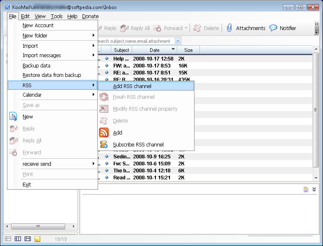The height and width of the screenshot is (246, 323).
Task: Click the Notifier toolbar button label
Action: [x=288, y=28]
